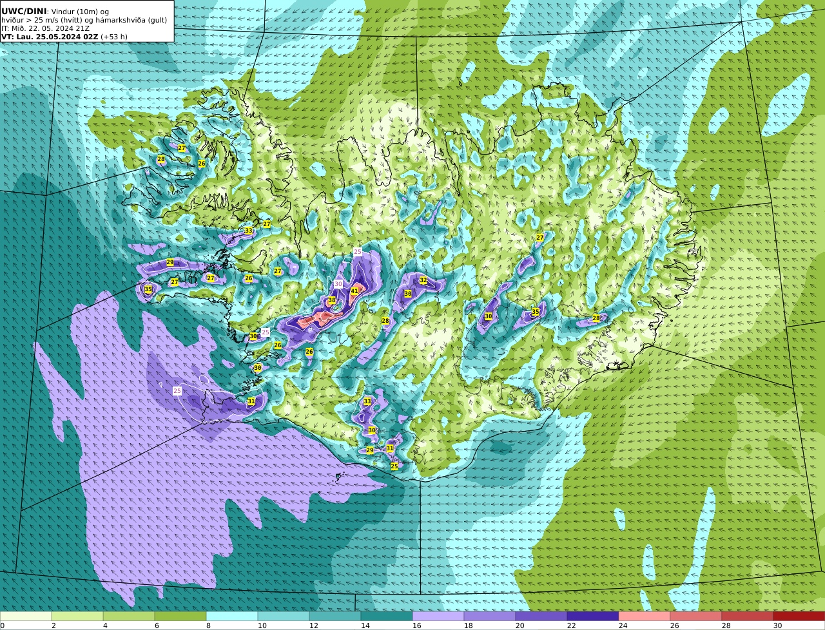Click the 2–4 m/s light yellow-green swatch
This screenshot has width=825, height=630.
(x=77, y=616)
